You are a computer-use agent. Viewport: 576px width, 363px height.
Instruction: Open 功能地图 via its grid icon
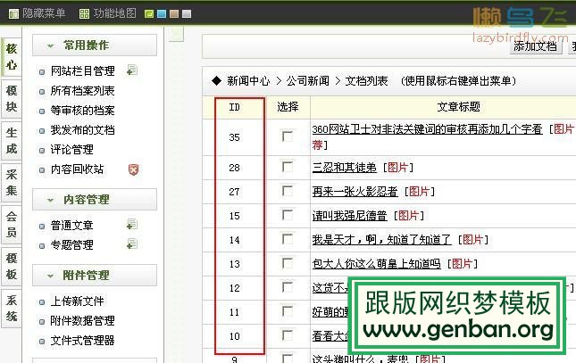84,13
